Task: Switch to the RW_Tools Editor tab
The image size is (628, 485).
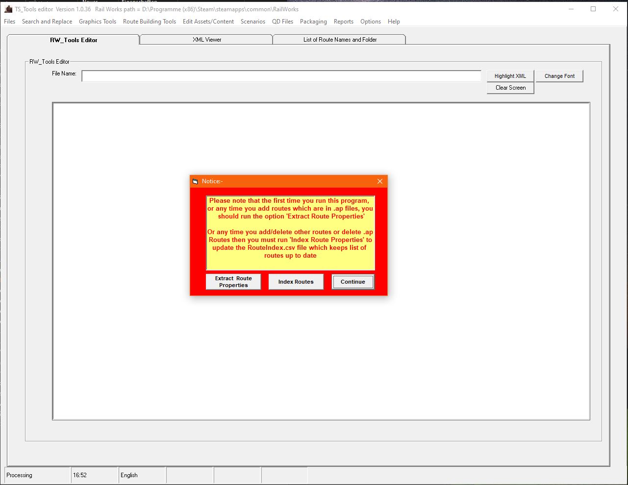Action: click(x=74, y=40)
